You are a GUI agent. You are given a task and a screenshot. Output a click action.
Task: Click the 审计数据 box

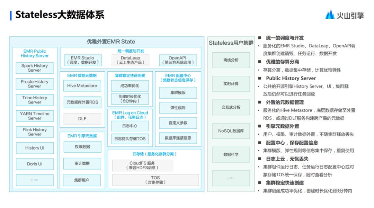tap(82, 163)
